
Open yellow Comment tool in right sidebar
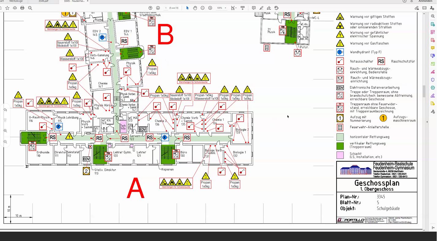(x=433, y=48)
